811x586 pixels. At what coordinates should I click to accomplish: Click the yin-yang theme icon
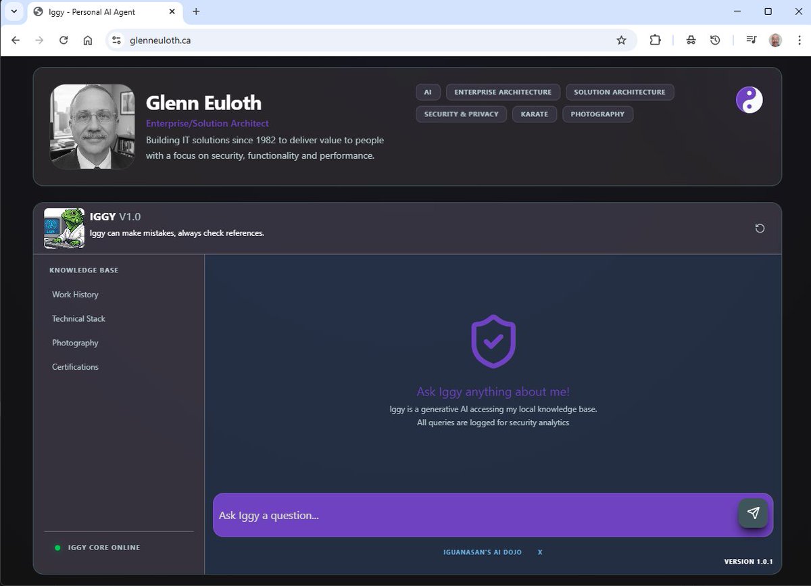[x=749, y=101]
